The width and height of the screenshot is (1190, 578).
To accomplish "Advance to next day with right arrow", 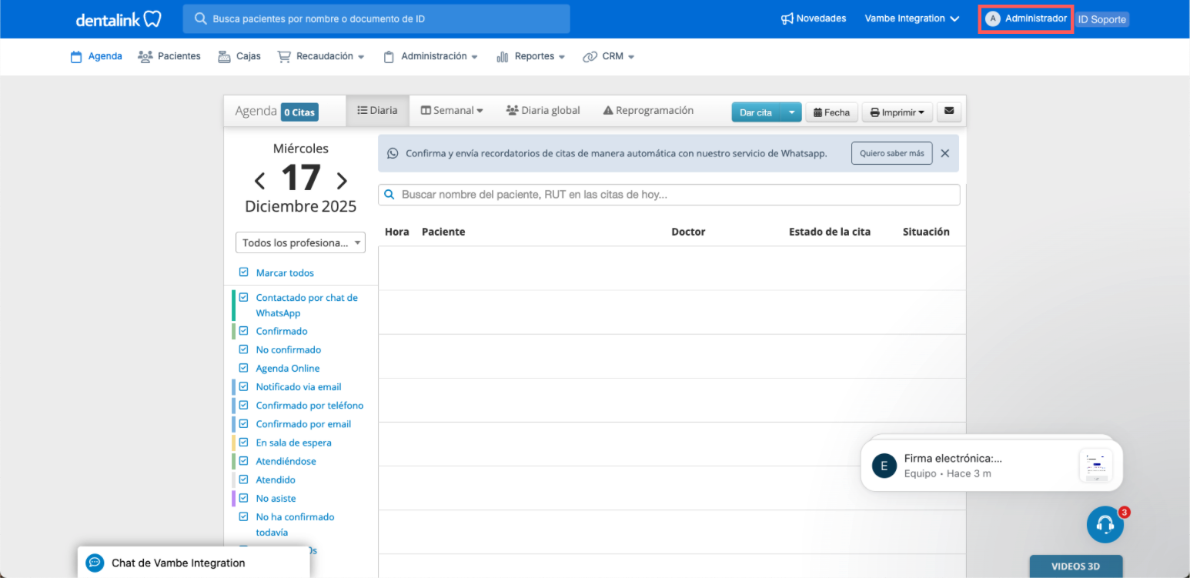I will point(342,181).
